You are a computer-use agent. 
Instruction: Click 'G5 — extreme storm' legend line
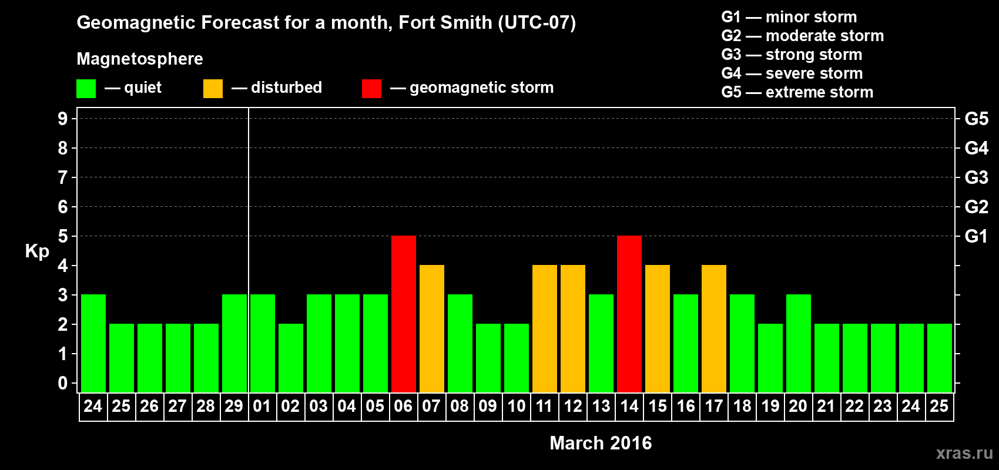pyautogui.click(x=797, y=92)
